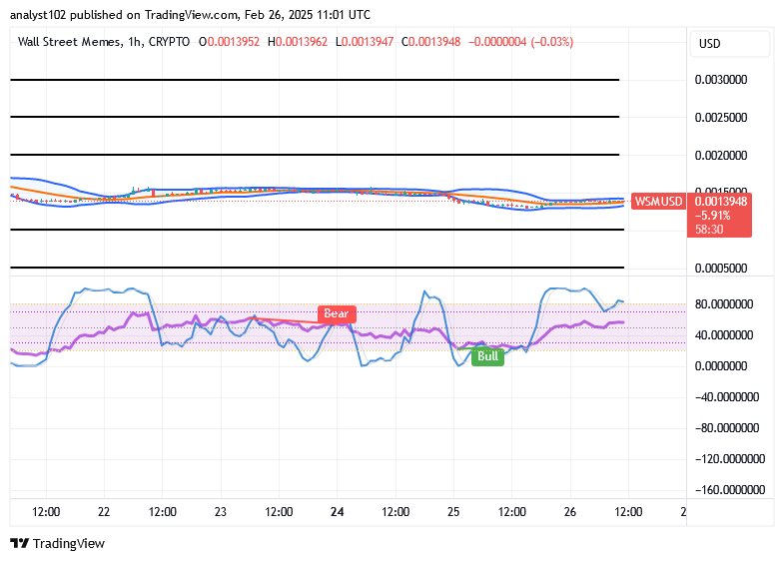Click the WSMUSD red price tag
Viewport: 784px width, 561px height.
pos(658,202)
